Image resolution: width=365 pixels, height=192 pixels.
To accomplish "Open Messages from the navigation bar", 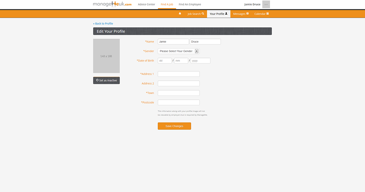I will coord(241,14).
